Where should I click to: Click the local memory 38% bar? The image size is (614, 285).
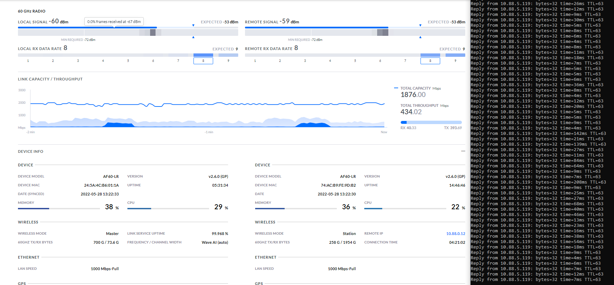click(59, 209)
